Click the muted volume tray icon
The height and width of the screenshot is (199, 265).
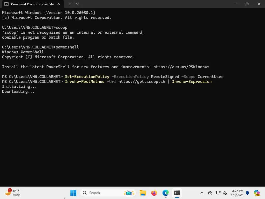(225, 193)
